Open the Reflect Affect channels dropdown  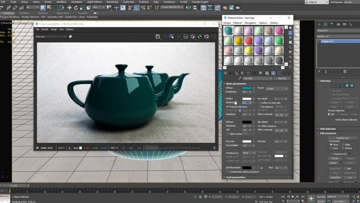(x=281, y=114)
